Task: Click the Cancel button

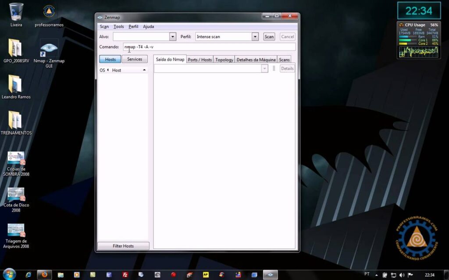Action: coord(287,37)
